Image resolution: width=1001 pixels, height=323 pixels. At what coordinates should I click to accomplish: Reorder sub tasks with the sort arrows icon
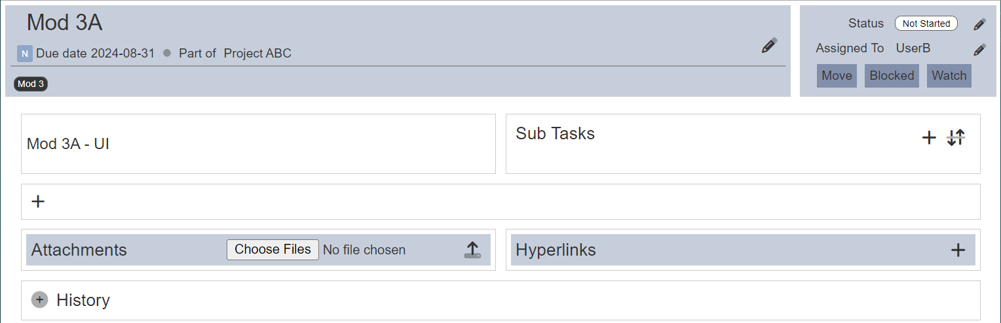956,137
